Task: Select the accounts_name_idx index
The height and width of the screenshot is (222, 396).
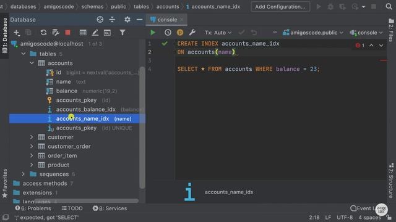Action: [x=77, y=119]
